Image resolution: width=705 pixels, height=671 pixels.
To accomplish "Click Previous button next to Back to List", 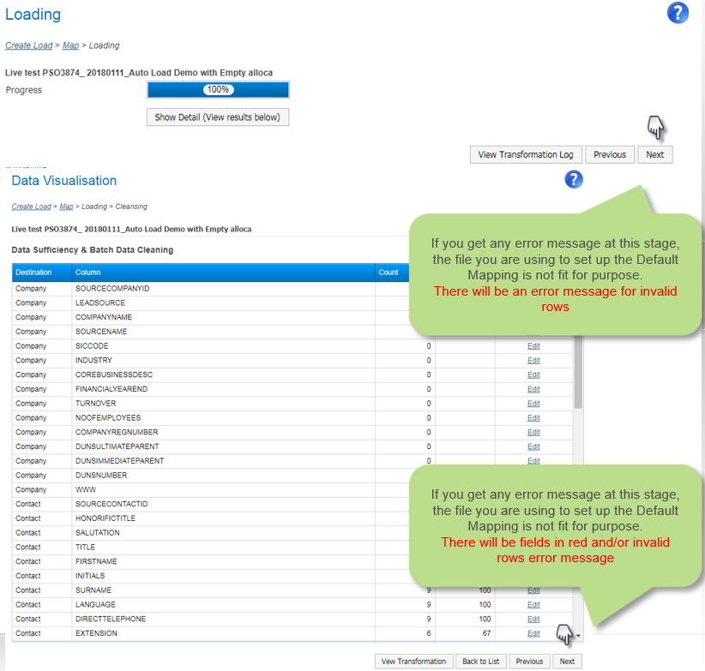I will [529, 661].
